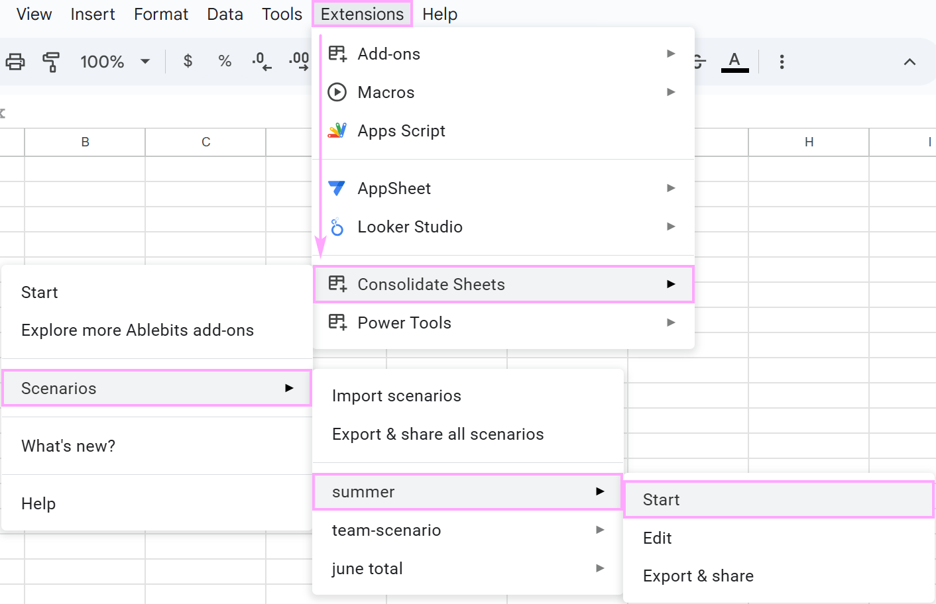The height and width of the screenshot is (604, 936).
Task: Expand the Consolidate Sheets submenu arrow
Action: click(x=671, y=284)
